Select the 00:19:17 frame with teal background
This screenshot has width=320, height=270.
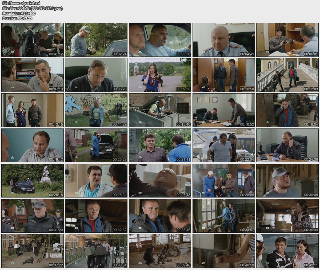(x=33, y=145)
